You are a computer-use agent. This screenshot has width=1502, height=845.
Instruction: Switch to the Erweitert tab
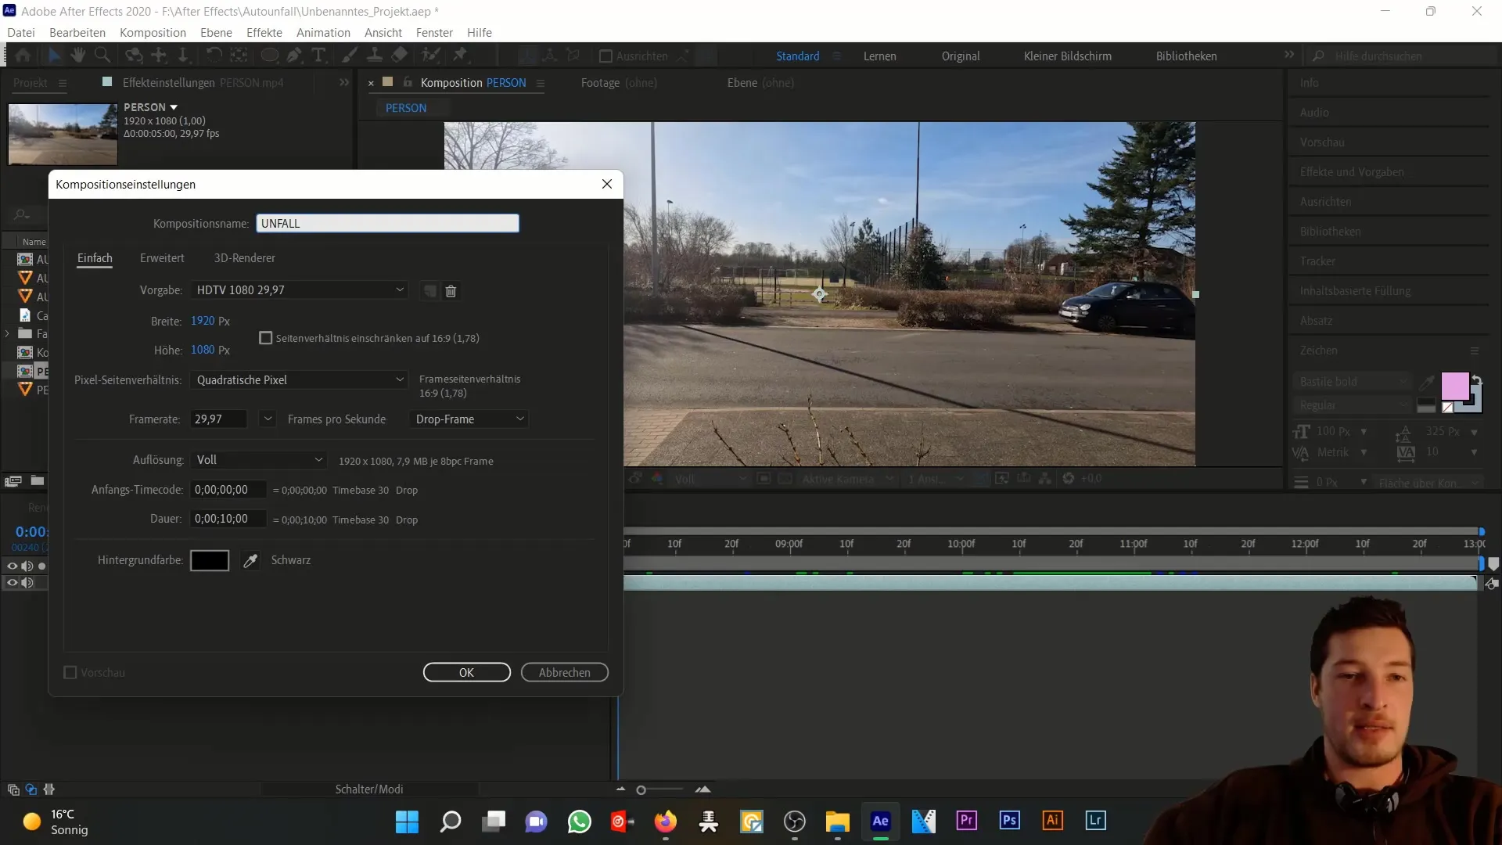[x=162, y=258]
